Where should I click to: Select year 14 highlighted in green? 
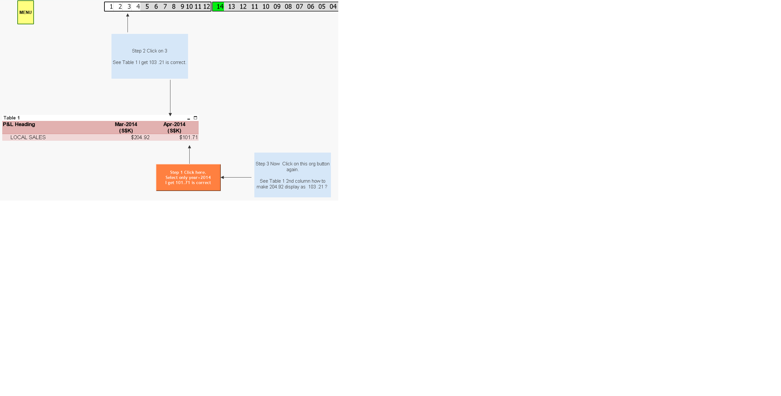click(x=219, y=6)
